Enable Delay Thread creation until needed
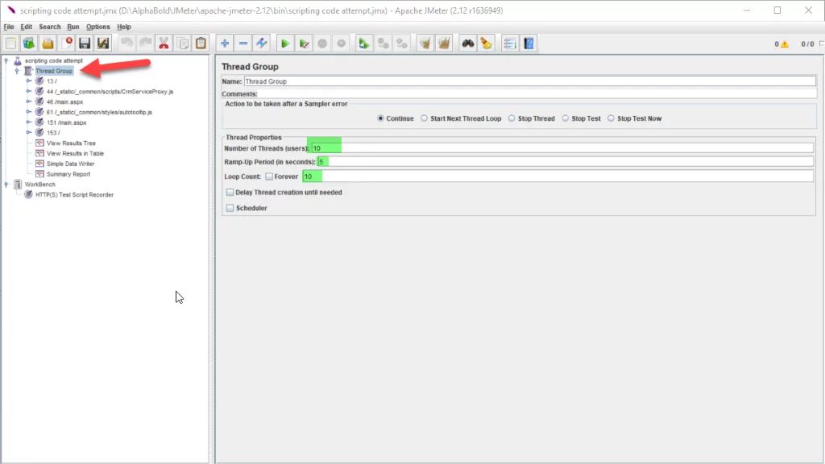Image resolution: width=825 pixels, height=464 pixels. click(x=230, y=193)
